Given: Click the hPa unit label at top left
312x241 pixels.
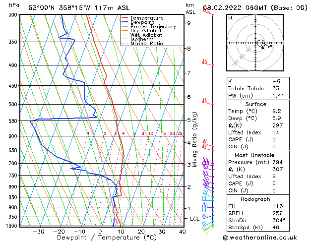Looking at the screenshot, I should 14,5.
